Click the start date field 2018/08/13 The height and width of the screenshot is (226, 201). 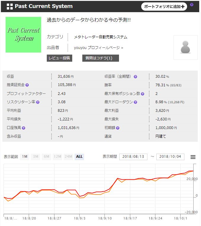133,157
